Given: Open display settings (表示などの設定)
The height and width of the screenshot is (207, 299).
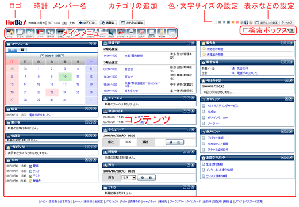Looking at the screenshot, I should coord(267,22).
